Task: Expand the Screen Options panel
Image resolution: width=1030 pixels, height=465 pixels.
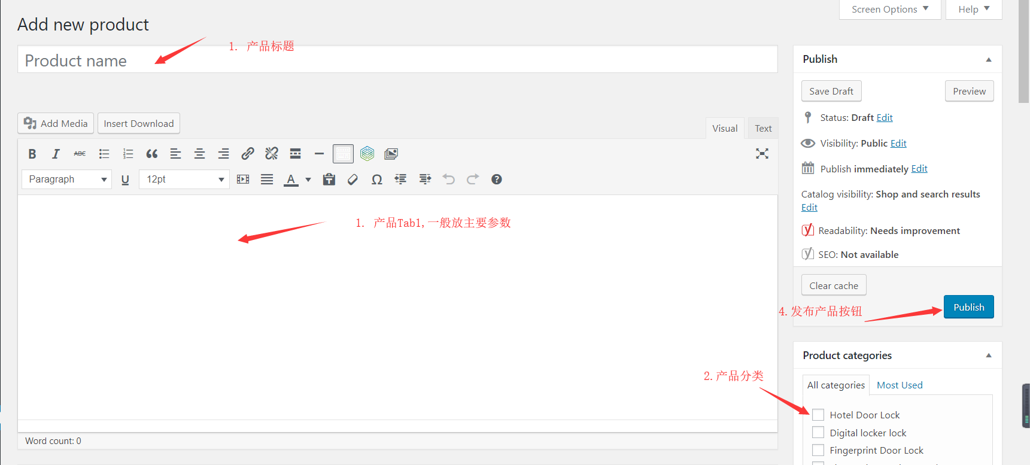Action: 889,10
